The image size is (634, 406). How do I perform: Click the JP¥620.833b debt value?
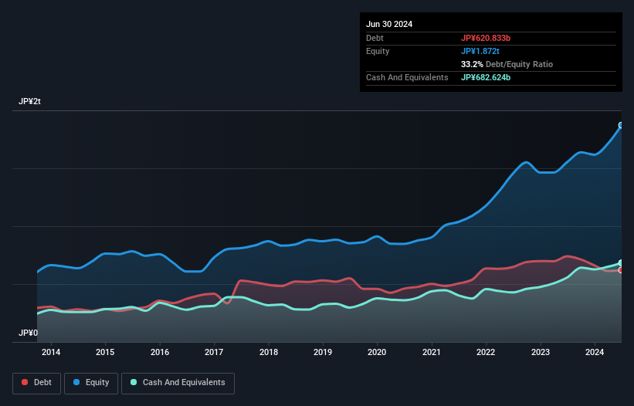(x=486, y=38)
